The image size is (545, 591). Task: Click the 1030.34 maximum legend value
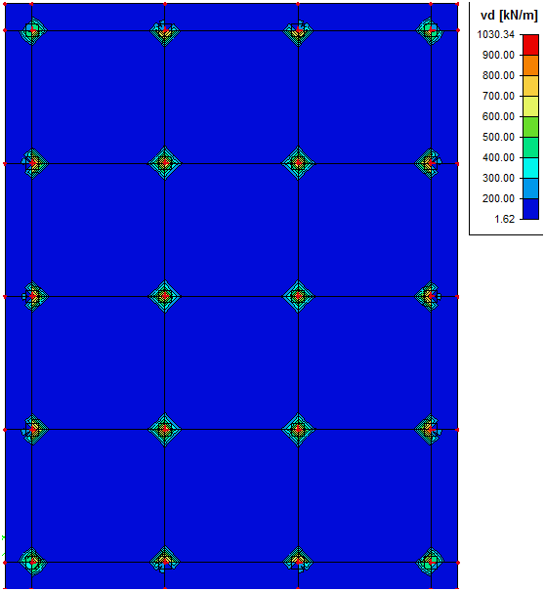point(495,34)
